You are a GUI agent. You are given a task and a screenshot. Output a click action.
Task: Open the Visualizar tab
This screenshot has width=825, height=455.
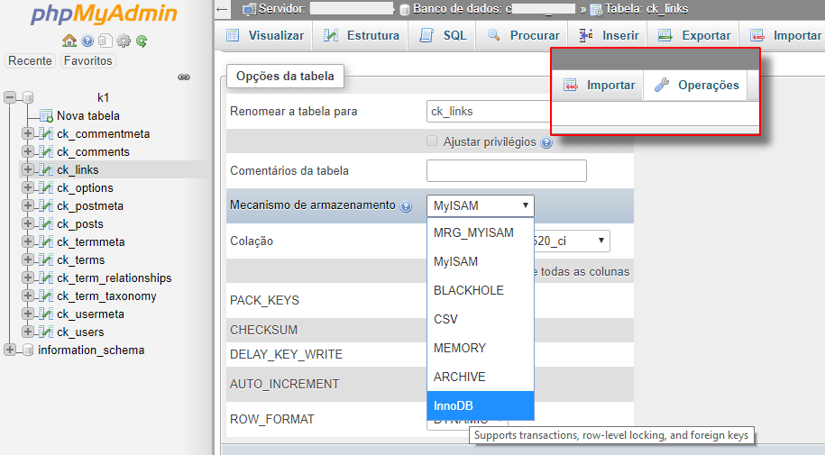(265, 36)
